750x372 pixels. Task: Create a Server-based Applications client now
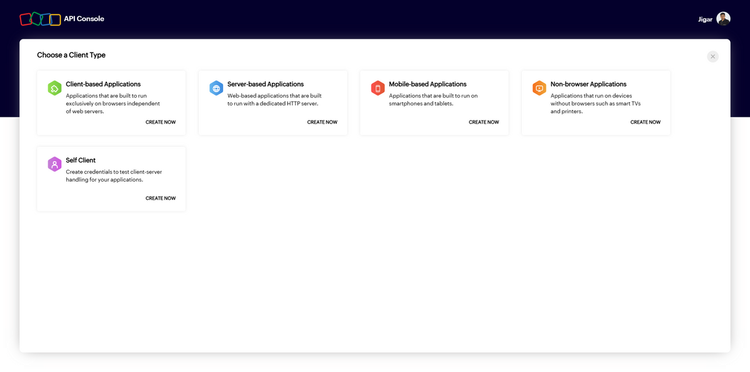322,122
